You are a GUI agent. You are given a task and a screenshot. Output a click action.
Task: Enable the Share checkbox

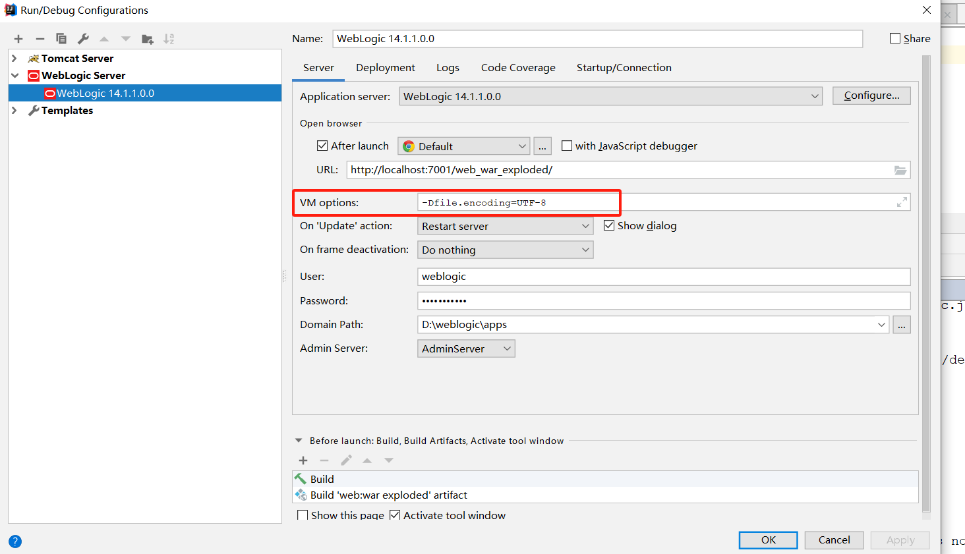click(x=894, y=38)
